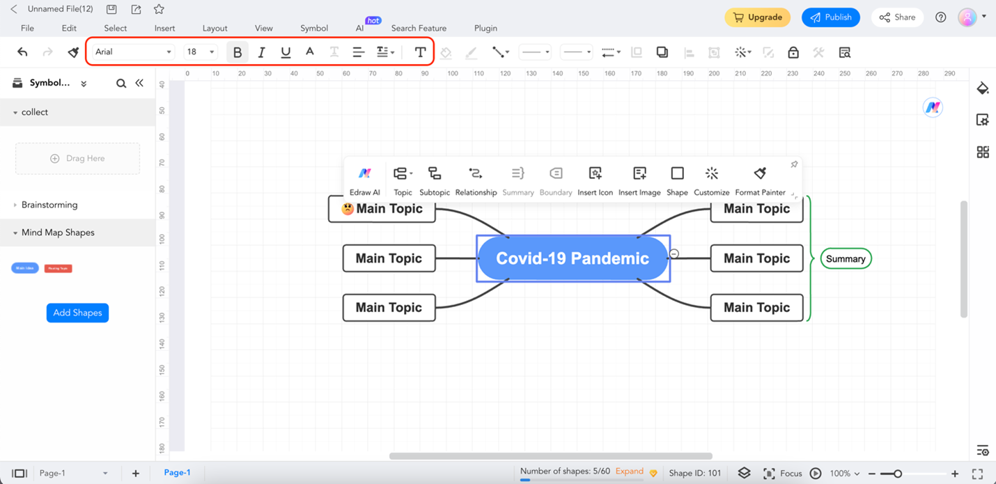Open the user profile avatar

[967, 17]
